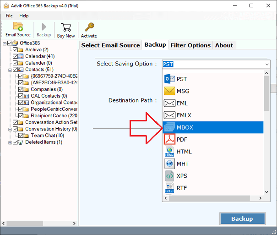Toggle the Calender (0) checkbox
Viewport: 277px width, 235px height.
coord(15,63)
